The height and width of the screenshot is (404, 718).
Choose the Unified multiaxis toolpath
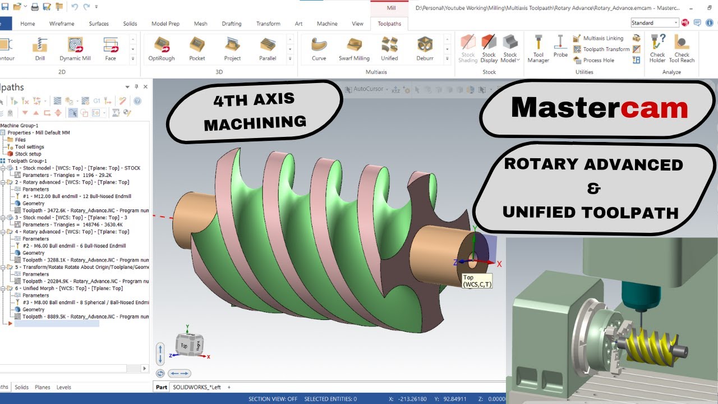[x=389, y=48]
